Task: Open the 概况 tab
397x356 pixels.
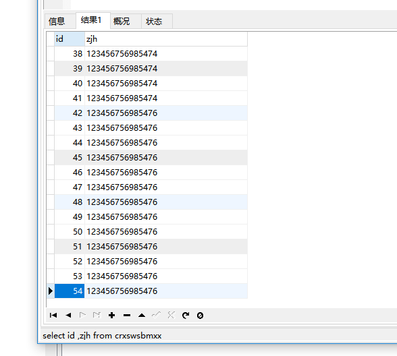Action: [x=126, y=22]
